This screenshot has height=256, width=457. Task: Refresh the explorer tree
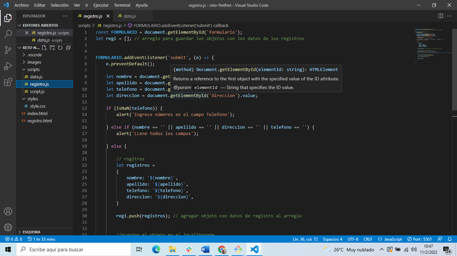(60, 48)
